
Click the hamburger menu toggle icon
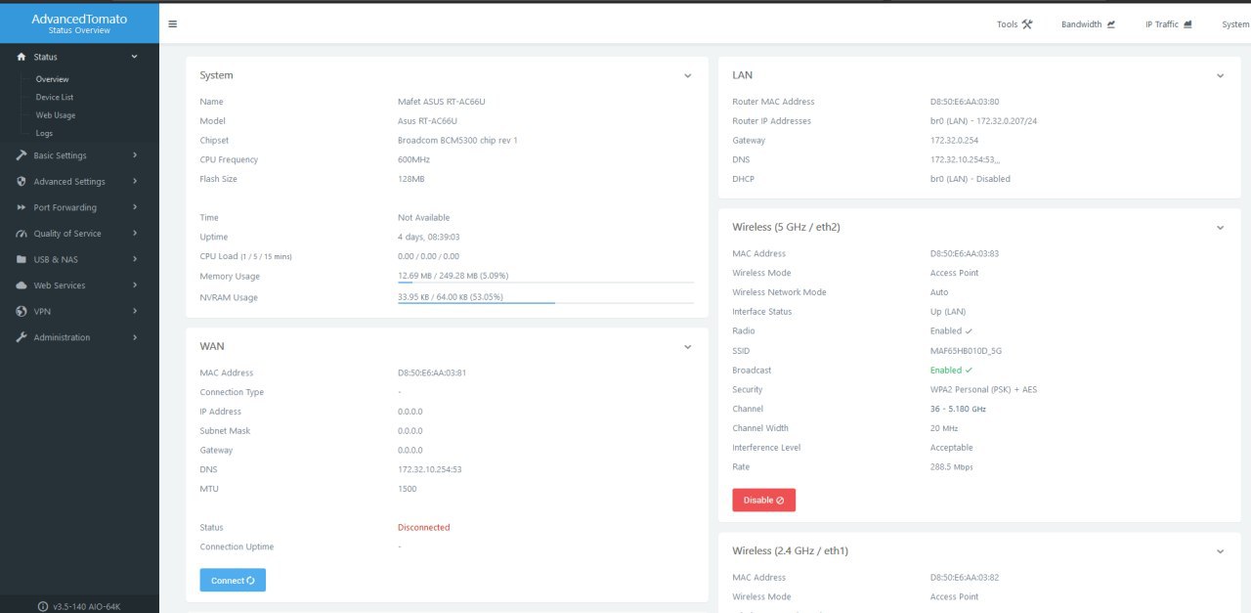[173, 24]
